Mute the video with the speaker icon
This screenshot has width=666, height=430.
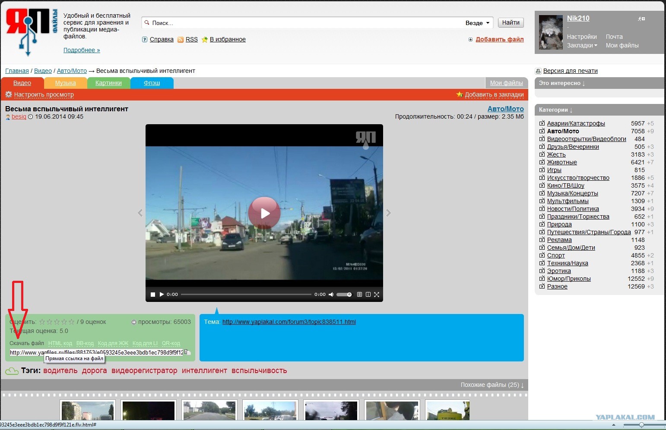coord(331,295)
